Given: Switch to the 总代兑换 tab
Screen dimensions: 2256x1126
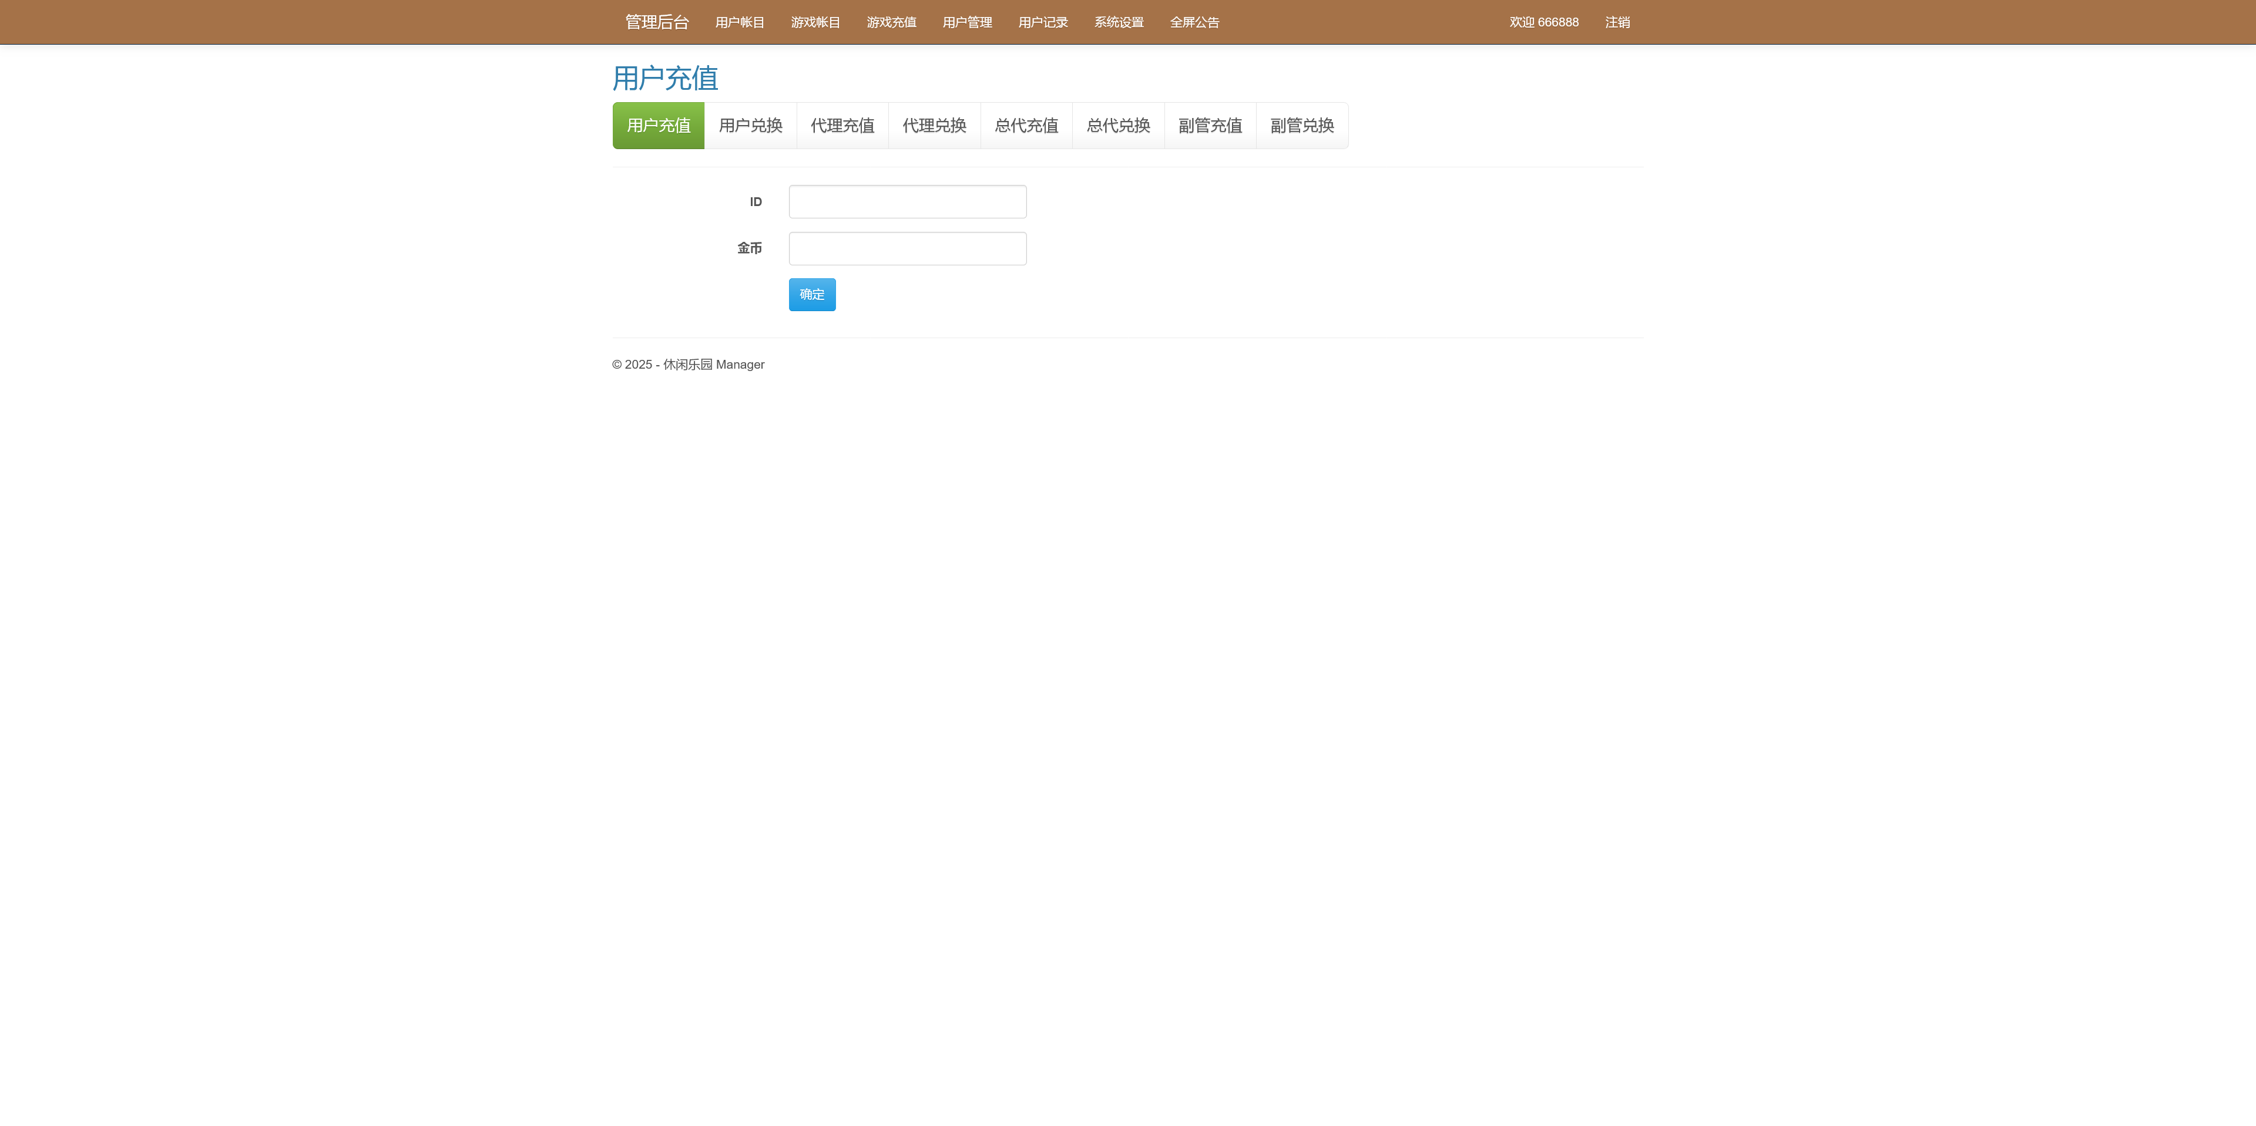Looking at the screenshot, I should coord(1117,125).
